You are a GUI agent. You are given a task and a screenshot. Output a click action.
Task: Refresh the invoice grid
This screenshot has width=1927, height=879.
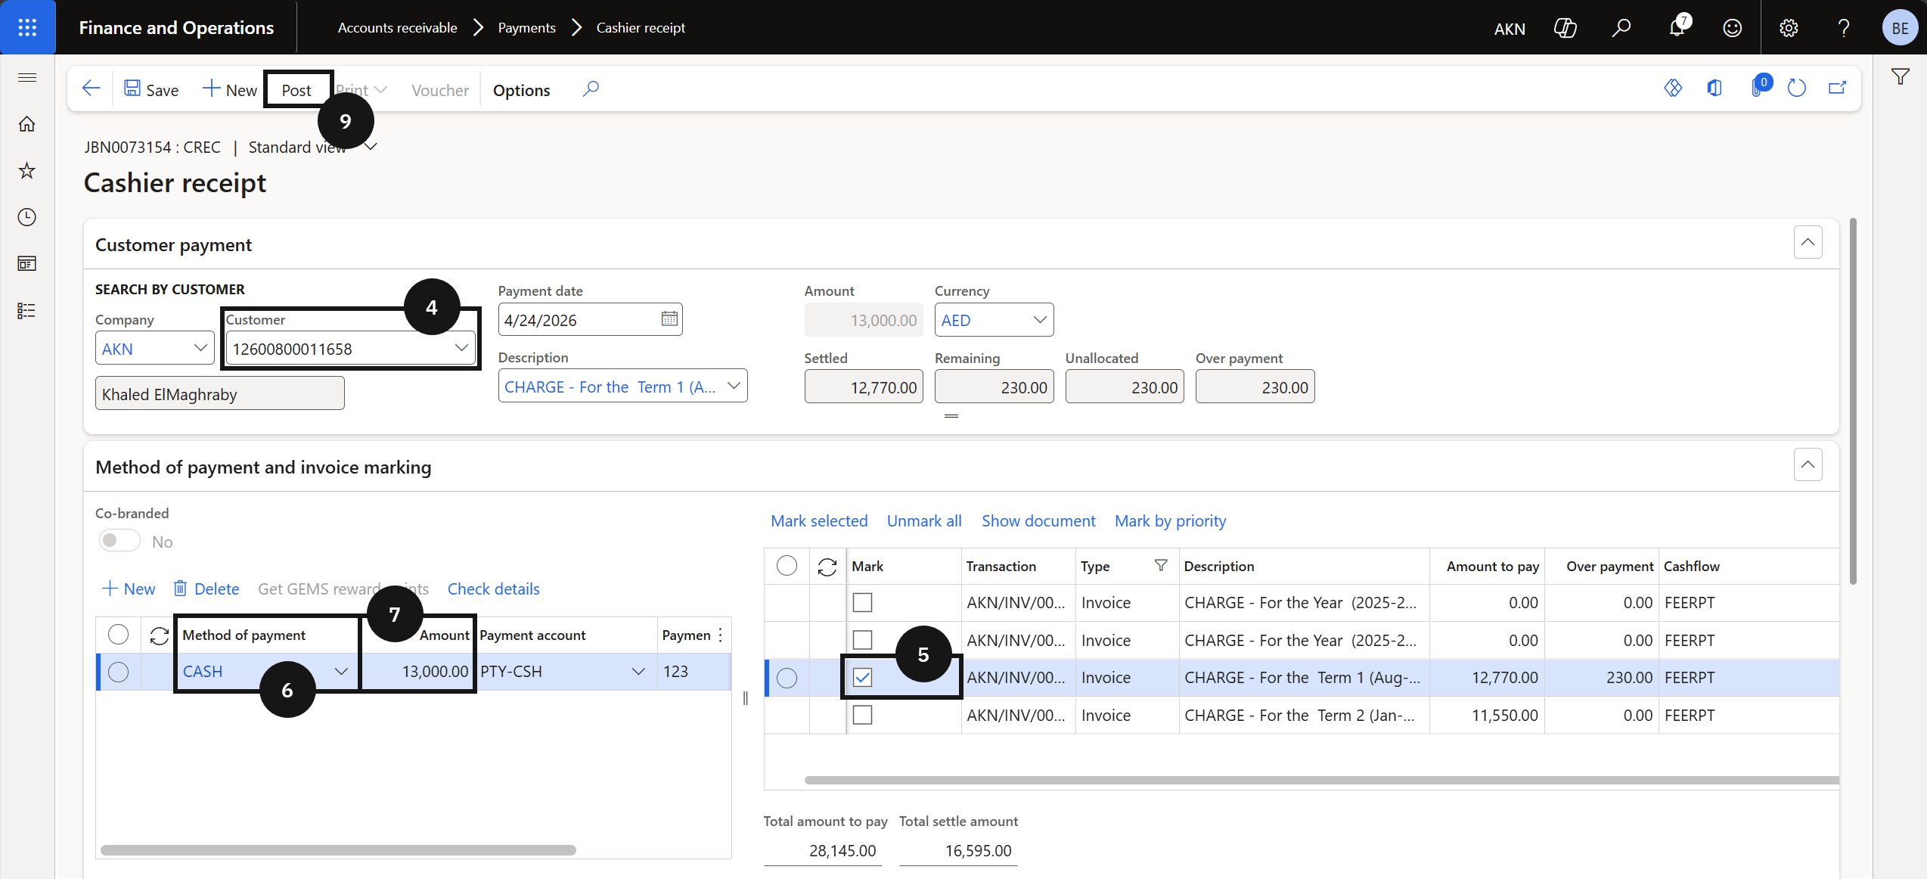[827, 567]
